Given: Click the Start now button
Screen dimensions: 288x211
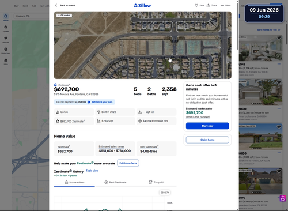Looking at the screenshot, I should (207, 126).
